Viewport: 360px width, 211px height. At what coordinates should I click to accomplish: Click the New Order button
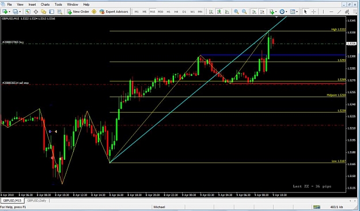(78, 11)
